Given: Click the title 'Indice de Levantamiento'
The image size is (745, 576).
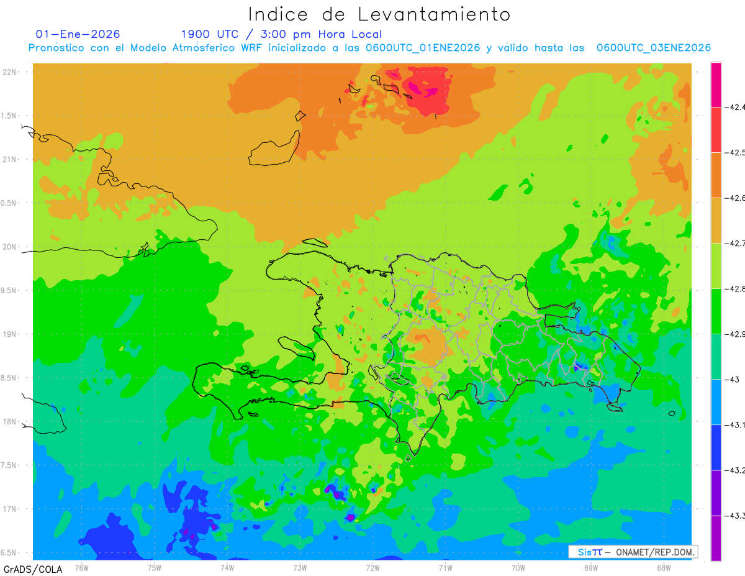Looking at the screenshot, I should (379, 14).
